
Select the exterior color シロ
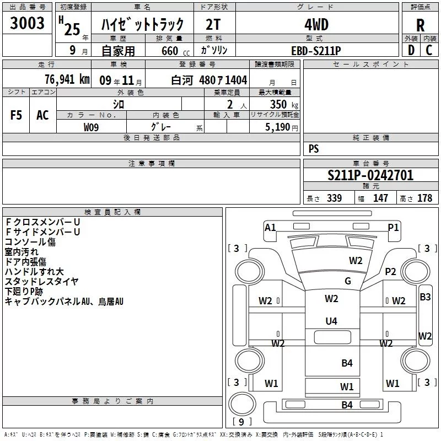point(119,105)
